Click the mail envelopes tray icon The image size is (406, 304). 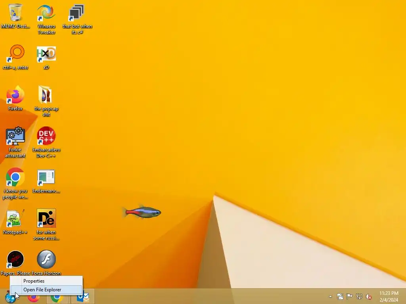click(340, 296)
